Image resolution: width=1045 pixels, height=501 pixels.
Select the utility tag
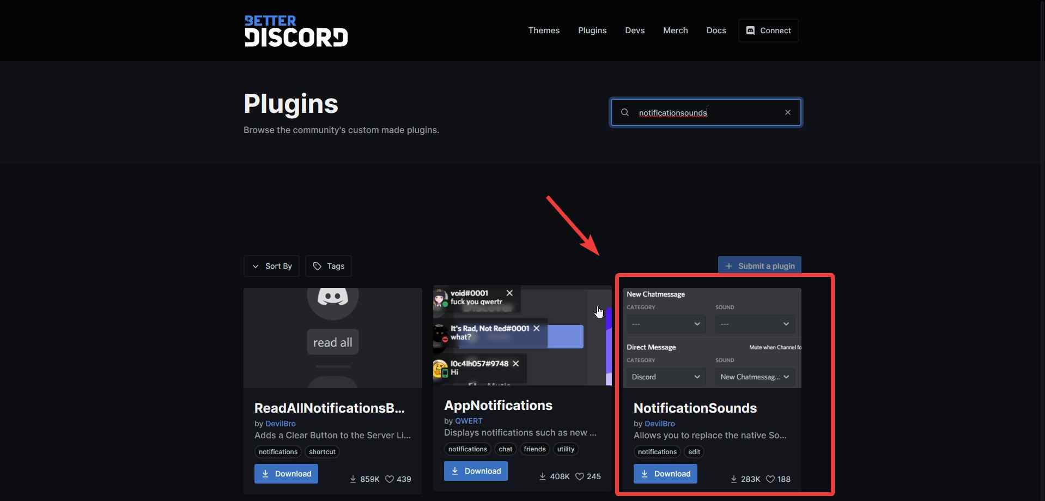click(x=566, y=449)
